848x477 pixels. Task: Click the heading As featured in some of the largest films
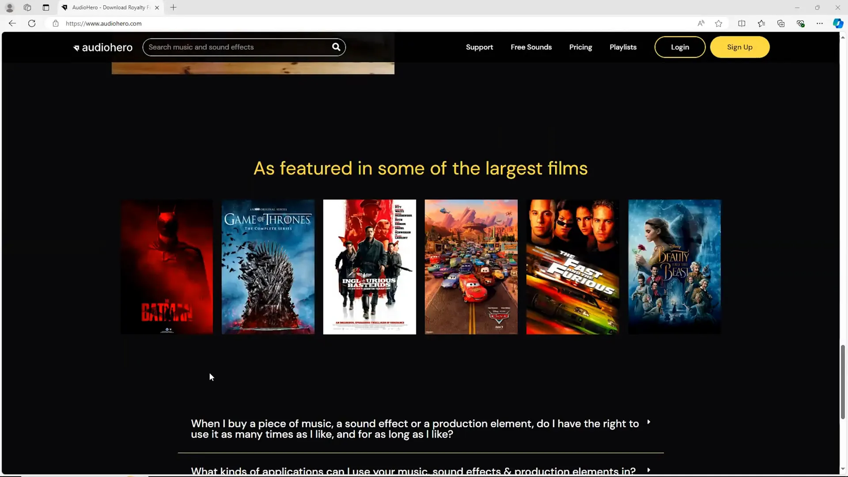pyautogui.click(x=420, y=168)
